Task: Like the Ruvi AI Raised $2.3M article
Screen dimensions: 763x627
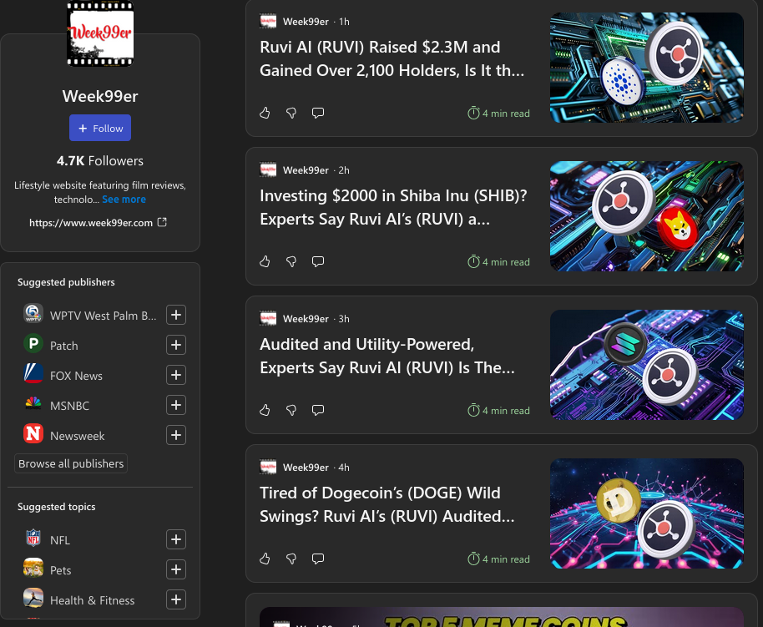Action: [x=265, y=113]
